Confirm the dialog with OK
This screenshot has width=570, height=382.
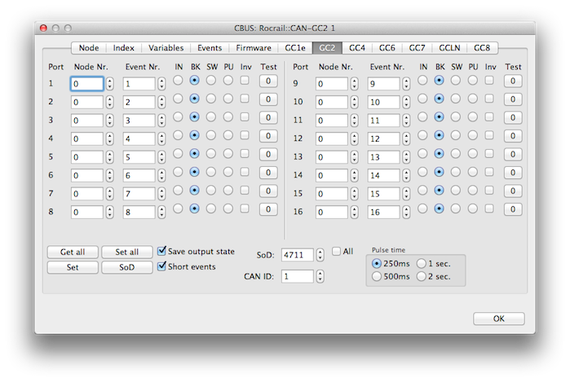498,318
